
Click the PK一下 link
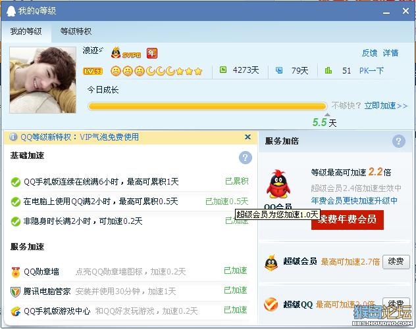371,71
